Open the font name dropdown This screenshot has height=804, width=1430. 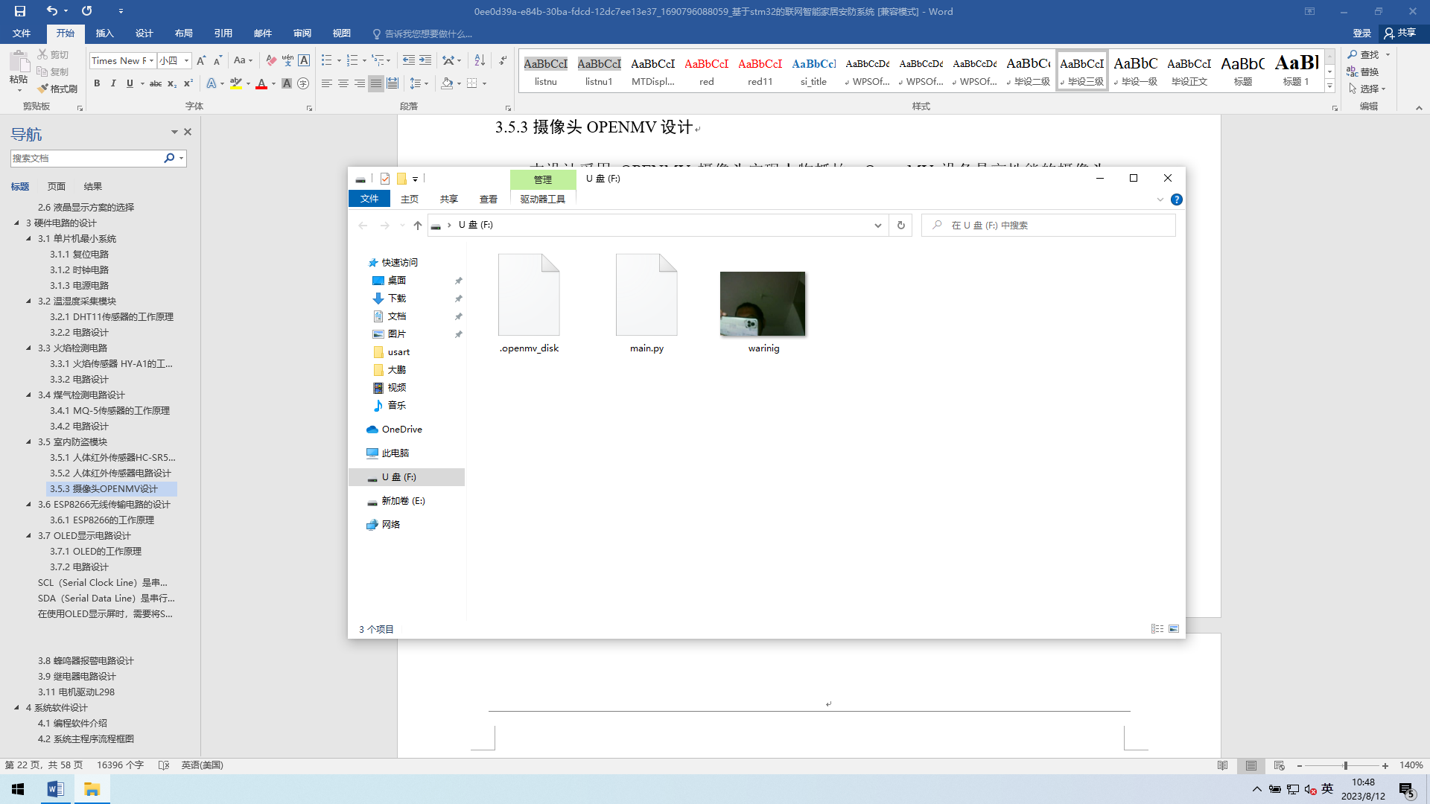coord(151,60)
